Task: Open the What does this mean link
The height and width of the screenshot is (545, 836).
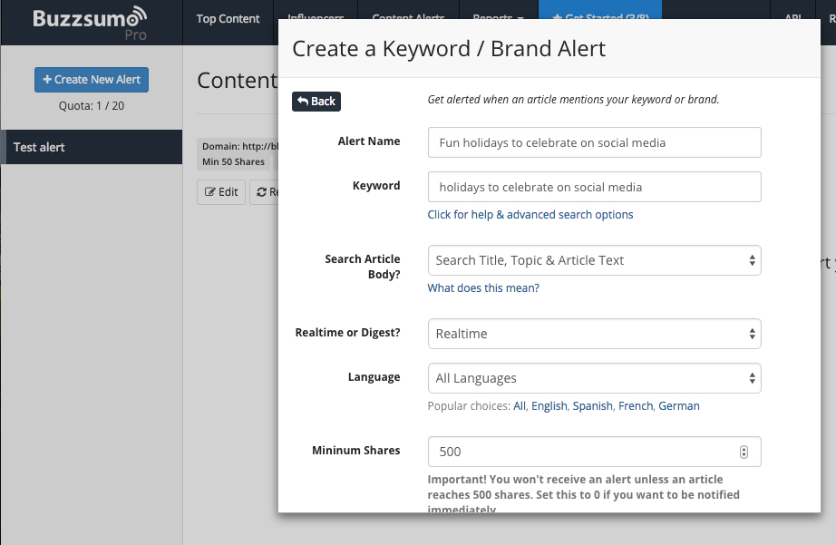Action: [483, 288]
